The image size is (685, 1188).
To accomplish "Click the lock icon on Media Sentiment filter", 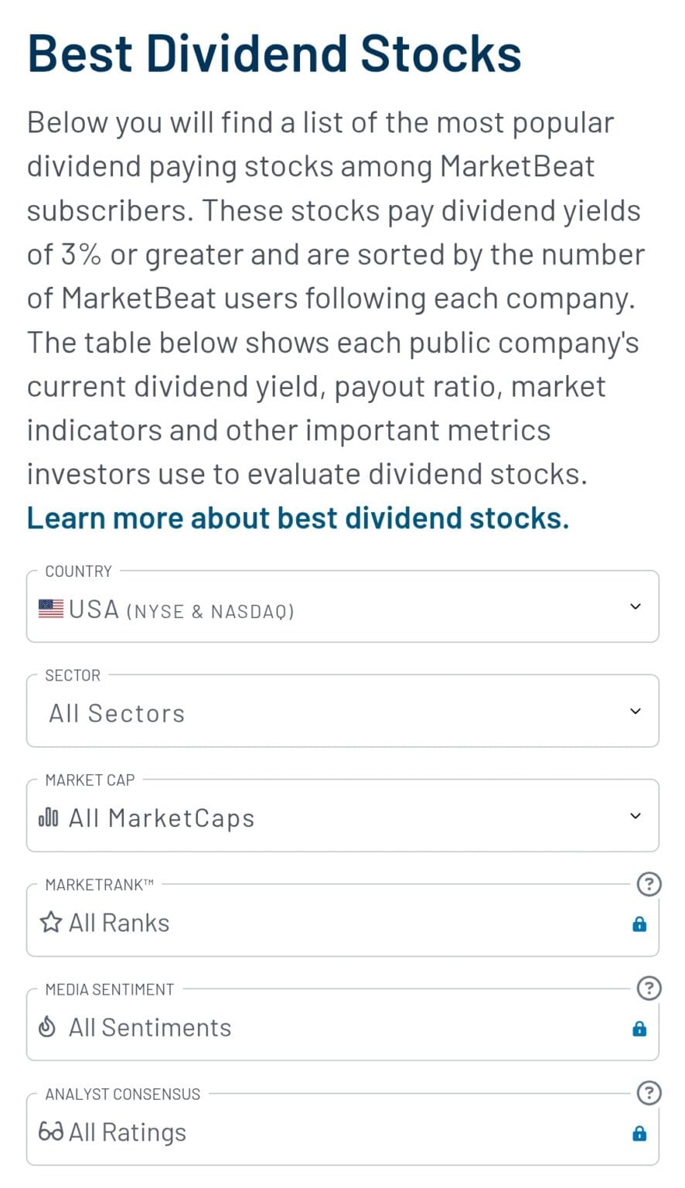I will pyautogui.click(x=639, y=1029).
